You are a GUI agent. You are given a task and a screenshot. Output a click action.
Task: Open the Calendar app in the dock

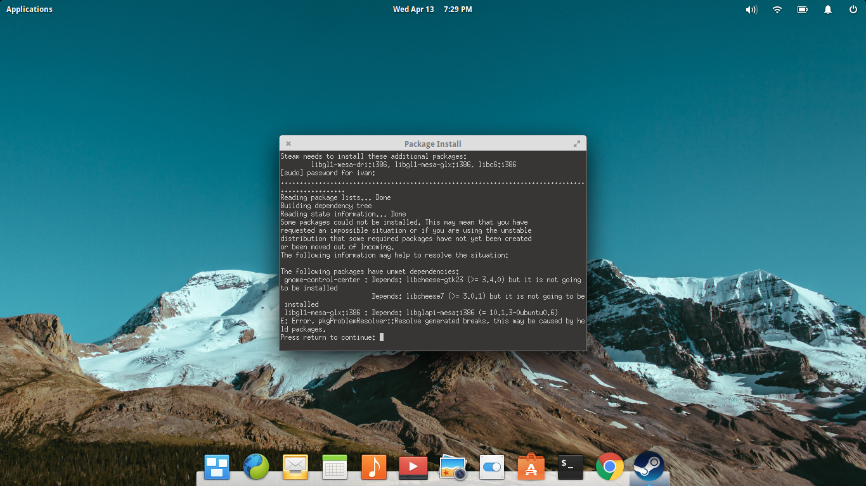335,467
